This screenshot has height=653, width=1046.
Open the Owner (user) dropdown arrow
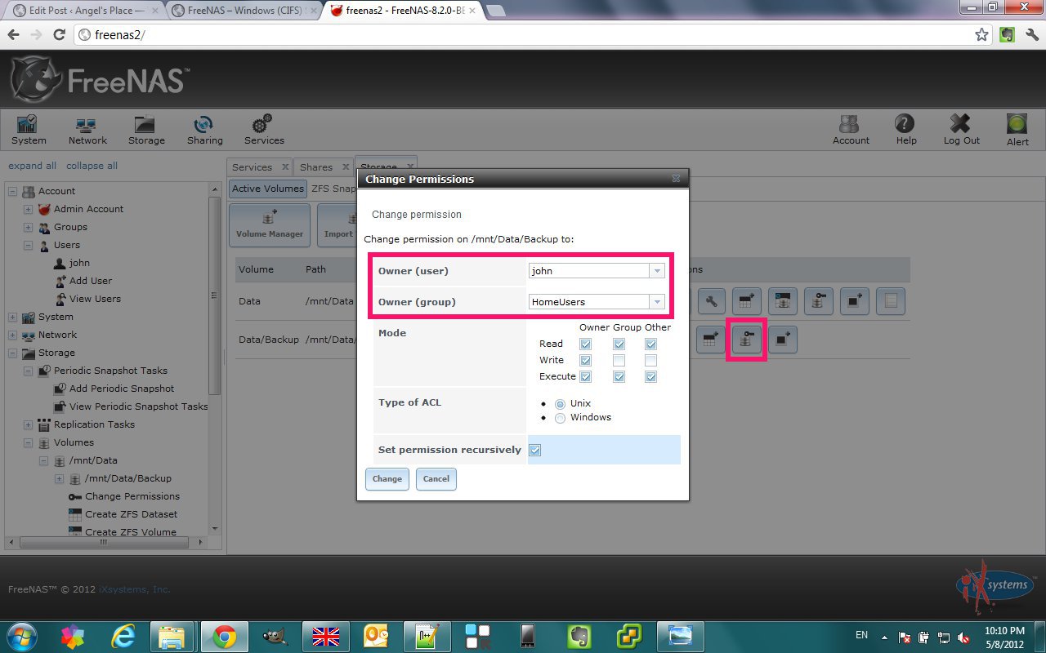click(657, 271)
